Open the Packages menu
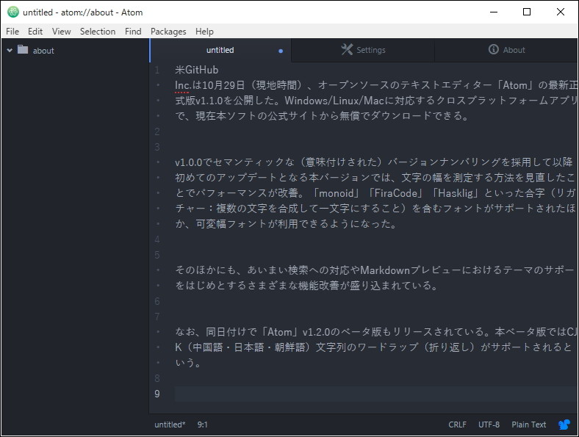This screenshot has width=579, height=437. (x=168, y=32)
